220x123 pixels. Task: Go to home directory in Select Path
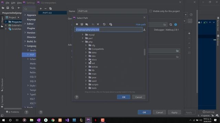pos(77,24)
